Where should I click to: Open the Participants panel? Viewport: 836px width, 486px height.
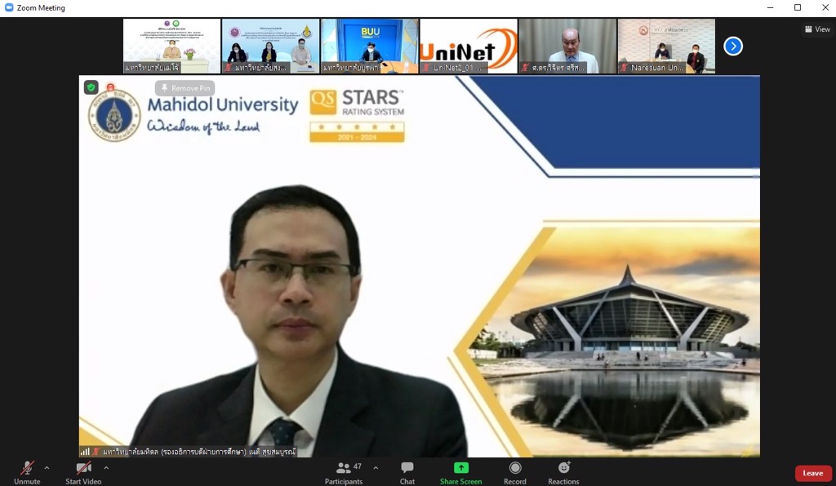coord(344,472)
